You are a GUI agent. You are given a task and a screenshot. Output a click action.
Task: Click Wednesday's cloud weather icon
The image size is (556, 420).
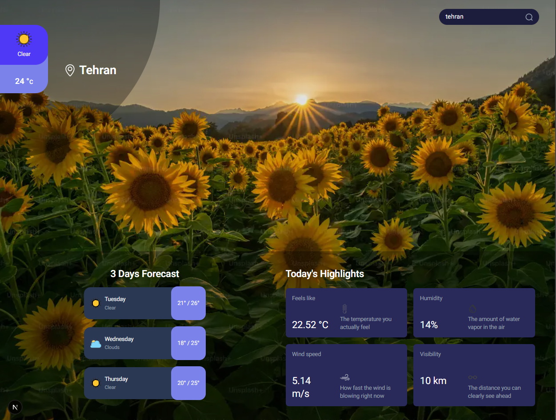pyautogui.click(x=96, y=343)
